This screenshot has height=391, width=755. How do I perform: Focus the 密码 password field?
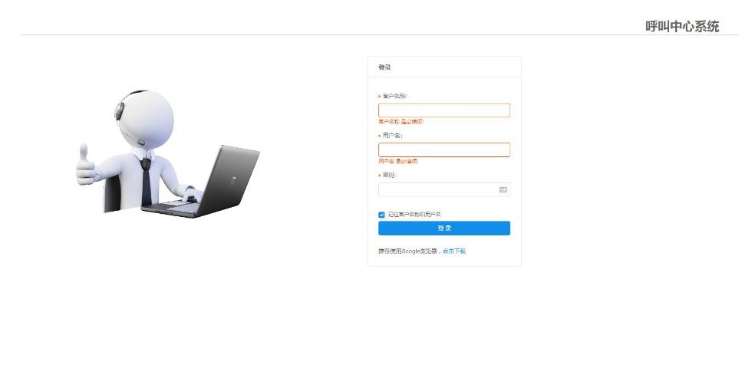[x=444, y=189]
